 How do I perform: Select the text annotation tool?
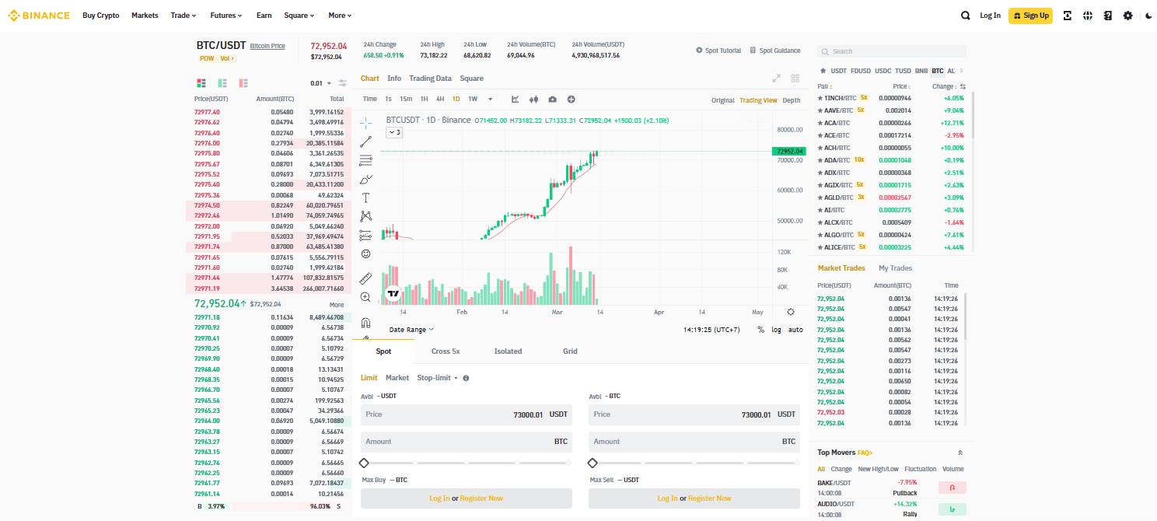coord(365,198)
